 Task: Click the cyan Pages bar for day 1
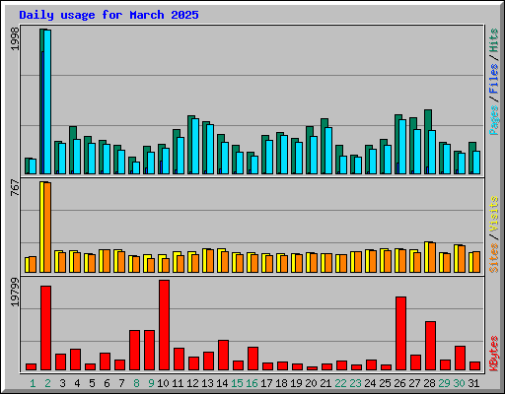click(33, 166)
